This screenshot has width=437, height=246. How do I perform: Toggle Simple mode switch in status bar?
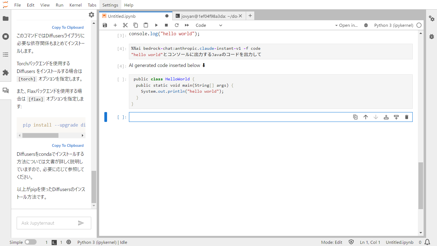click(x=31, y=242)
